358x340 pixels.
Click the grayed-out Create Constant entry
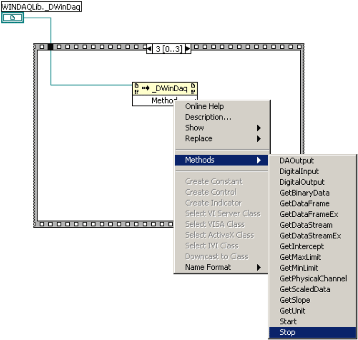(x=221, y=181)
